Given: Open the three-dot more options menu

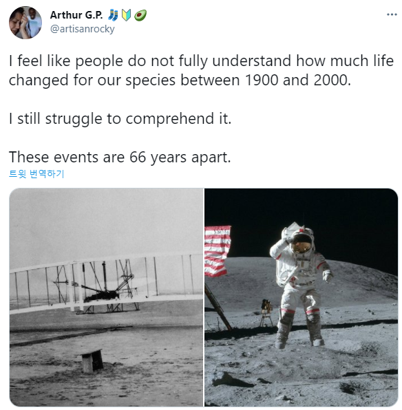Looking at the screenshot, I should click(392, 14).
